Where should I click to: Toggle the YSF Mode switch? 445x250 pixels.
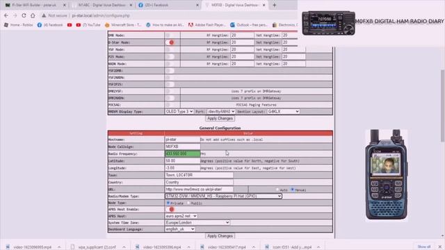point(170,49)
